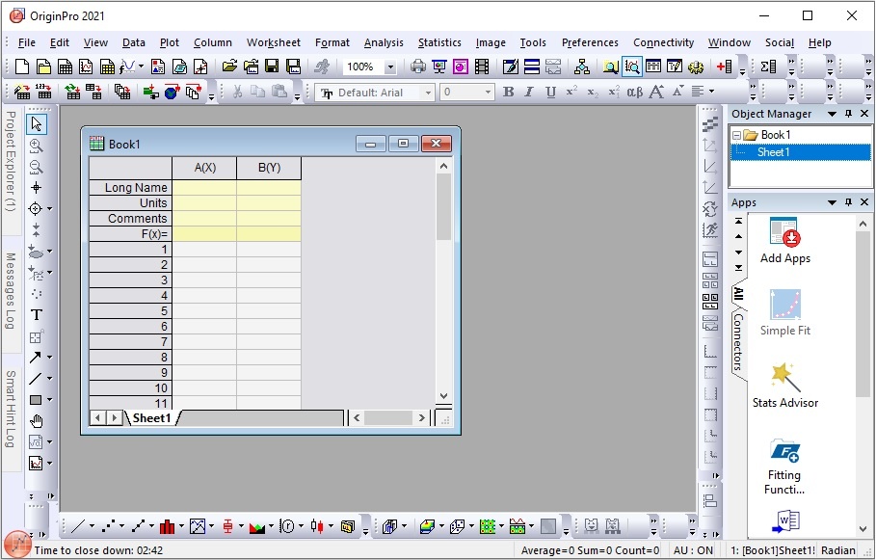The image size is (876, 560).
Task: Open the Worksheet menu
Action: click(x=273, y=42)
